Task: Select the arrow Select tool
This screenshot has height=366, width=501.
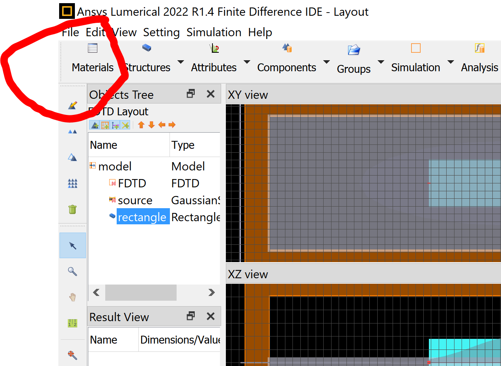Action: [73, 246]
